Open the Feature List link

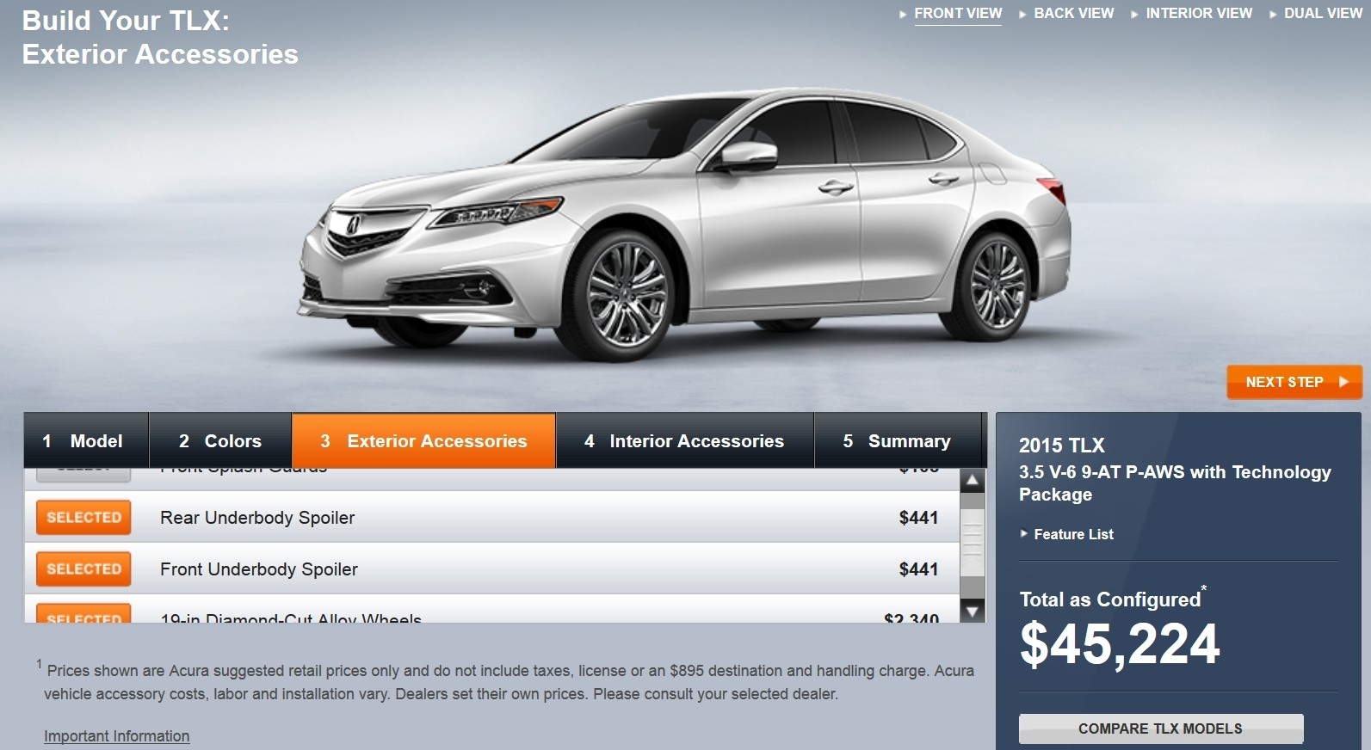coord(1073,534)
